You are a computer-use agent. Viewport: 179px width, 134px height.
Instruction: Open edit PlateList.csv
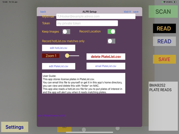pyautogui.click(x=59, y=66)
